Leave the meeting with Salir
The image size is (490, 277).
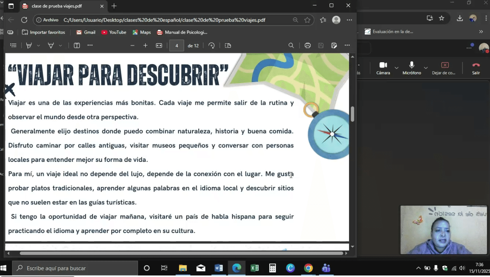pos(476,68)
